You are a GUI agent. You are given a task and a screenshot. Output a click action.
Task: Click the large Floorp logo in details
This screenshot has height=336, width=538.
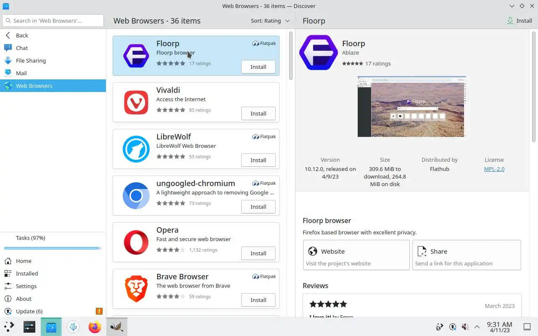coord(319,52)
